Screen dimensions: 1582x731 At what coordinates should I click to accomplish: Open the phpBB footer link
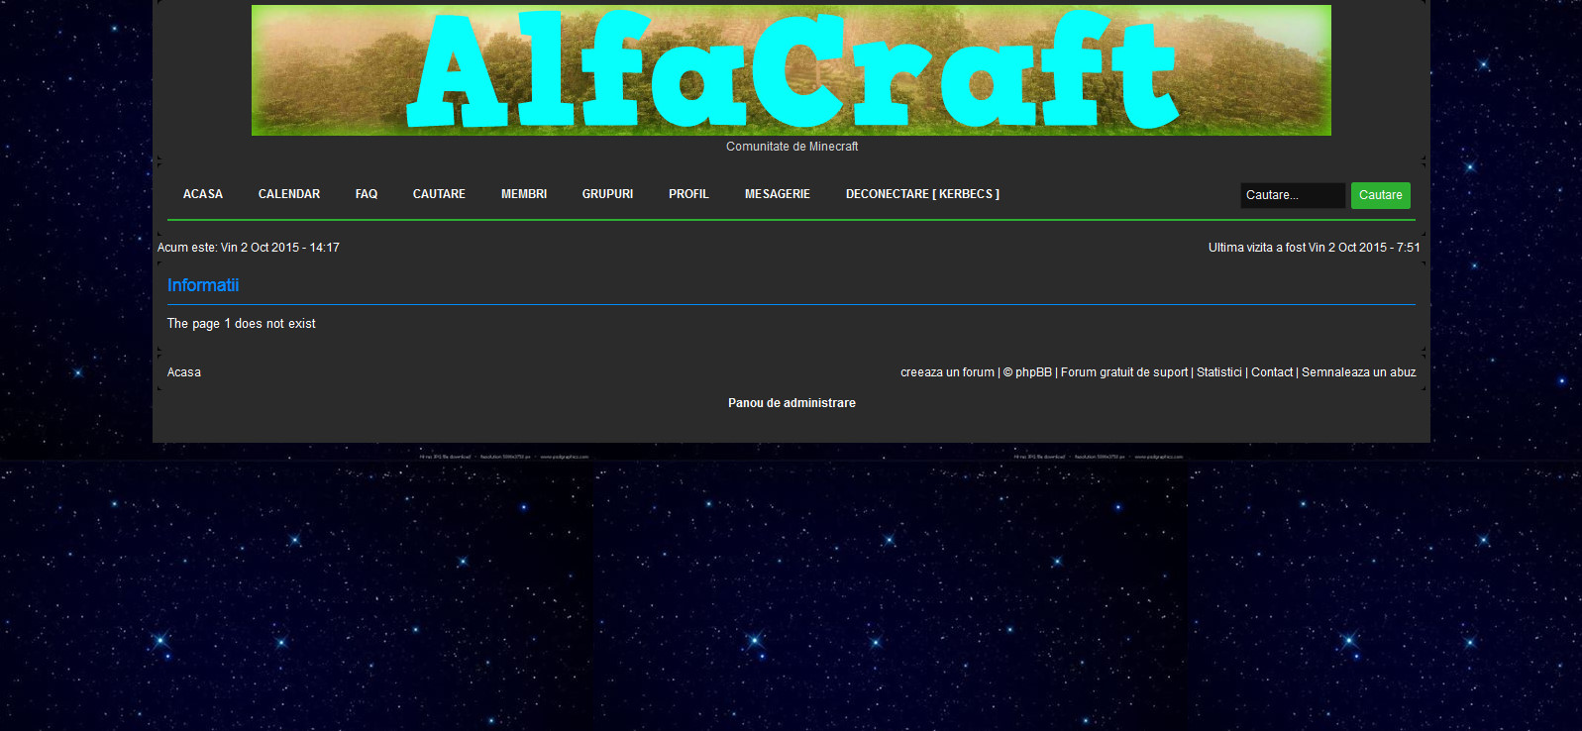1033,372
